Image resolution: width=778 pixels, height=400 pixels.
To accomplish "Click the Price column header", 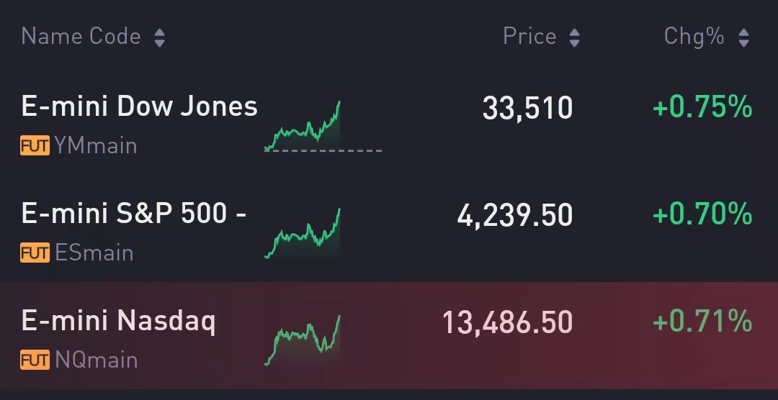I will pyautogui.click(x=529, y=36).
